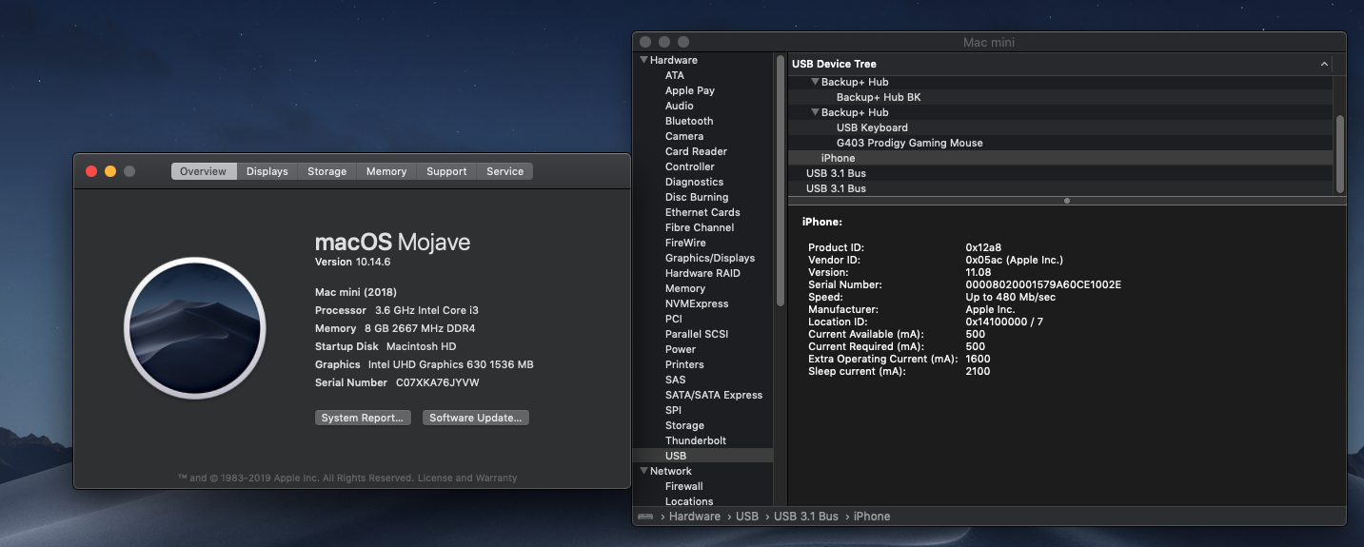Select iPhone in USB Device Tree
1364x547 pixels.
coord(1060,158)
